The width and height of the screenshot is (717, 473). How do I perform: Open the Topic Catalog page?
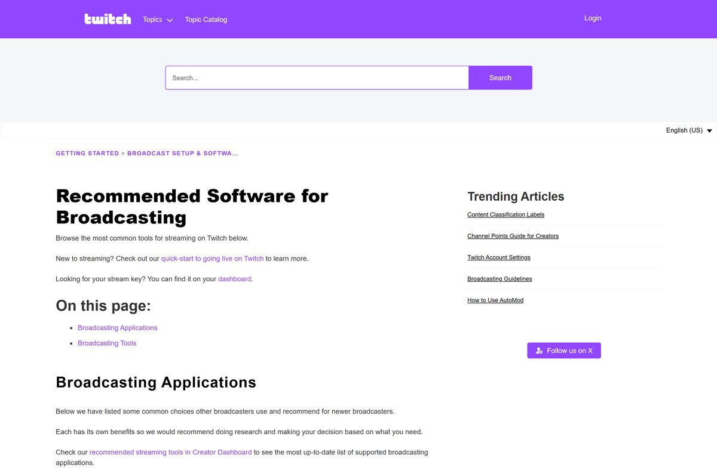tap(206, 20)
